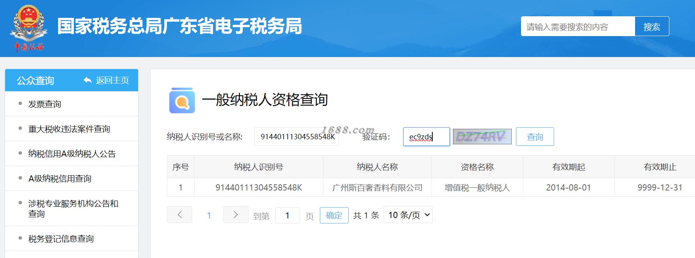The height and width of the screenshot is (258, 695).
Task: Open the 10 条/页 page size dropdown
Action: [x=408, y=215]
